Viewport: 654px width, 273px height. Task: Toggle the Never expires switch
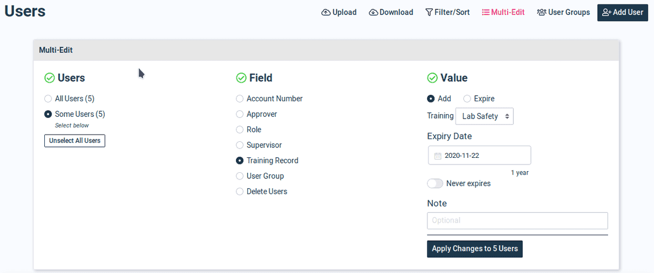click(x=435, y=183)
